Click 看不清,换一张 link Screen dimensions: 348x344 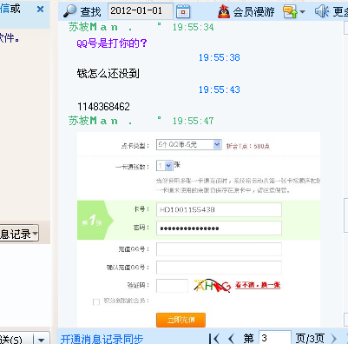(x=258, y=285)
